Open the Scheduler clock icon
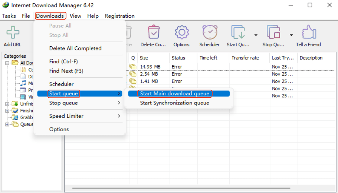 click(210, 33)
